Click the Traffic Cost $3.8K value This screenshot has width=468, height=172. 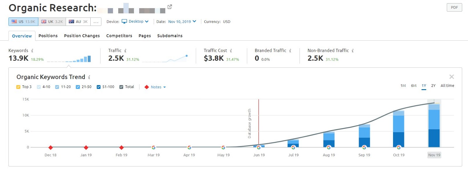tap(214, 58)
